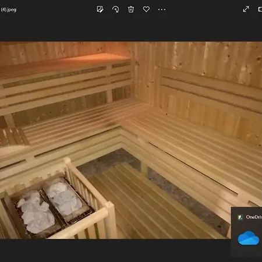This screenshot has height=262, width=262.
Task: Mark the photo as favorite with heart
Action: [x=146, y=9]
